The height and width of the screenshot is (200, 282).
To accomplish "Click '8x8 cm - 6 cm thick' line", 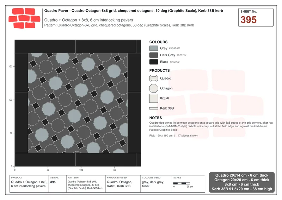I will 242,184.
